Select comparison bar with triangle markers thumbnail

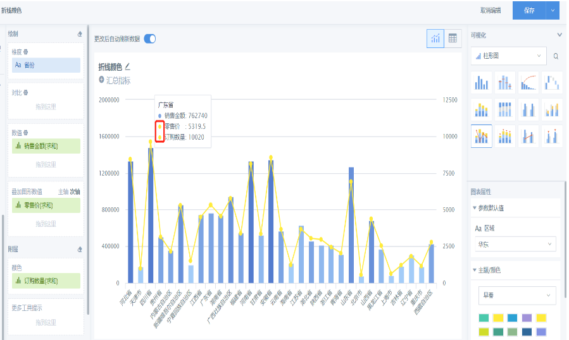[551, 136]
